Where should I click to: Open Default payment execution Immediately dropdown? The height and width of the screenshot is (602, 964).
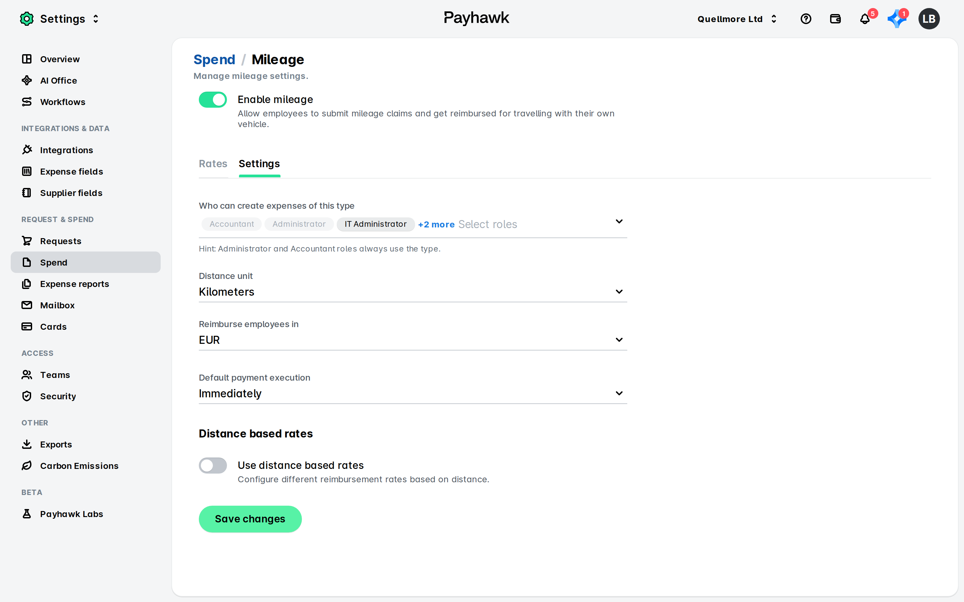(413, 393)
